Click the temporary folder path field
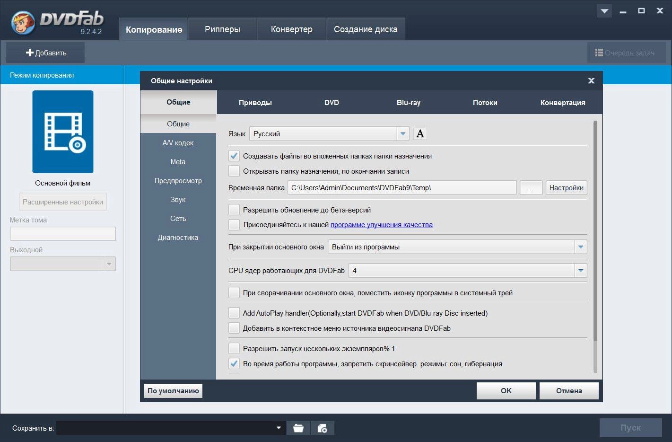 tap(402, 187)
